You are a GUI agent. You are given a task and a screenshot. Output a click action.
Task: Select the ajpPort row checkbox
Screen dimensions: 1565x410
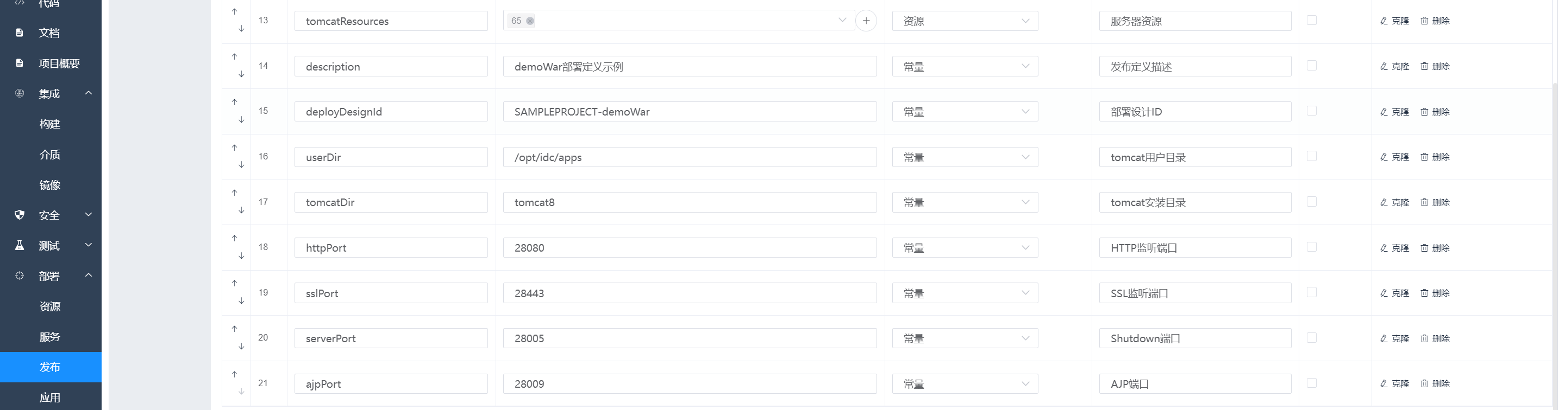[1312, 383]
